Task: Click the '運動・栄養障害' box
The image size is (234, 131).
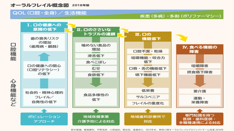Action: click(x=200, y=100)
